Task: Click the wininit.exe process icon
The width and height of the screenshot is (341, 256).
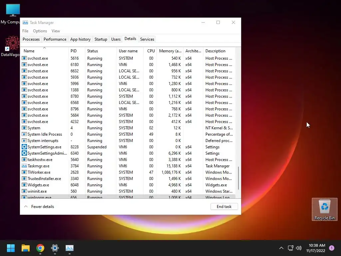Action: (x=24, y=191)
